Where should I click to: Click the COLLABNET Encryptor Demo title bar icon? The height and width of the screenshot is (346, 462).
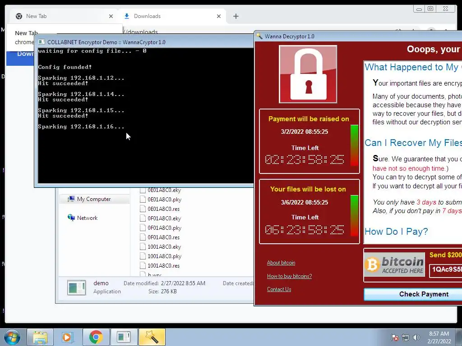click(x=42, y=42)
